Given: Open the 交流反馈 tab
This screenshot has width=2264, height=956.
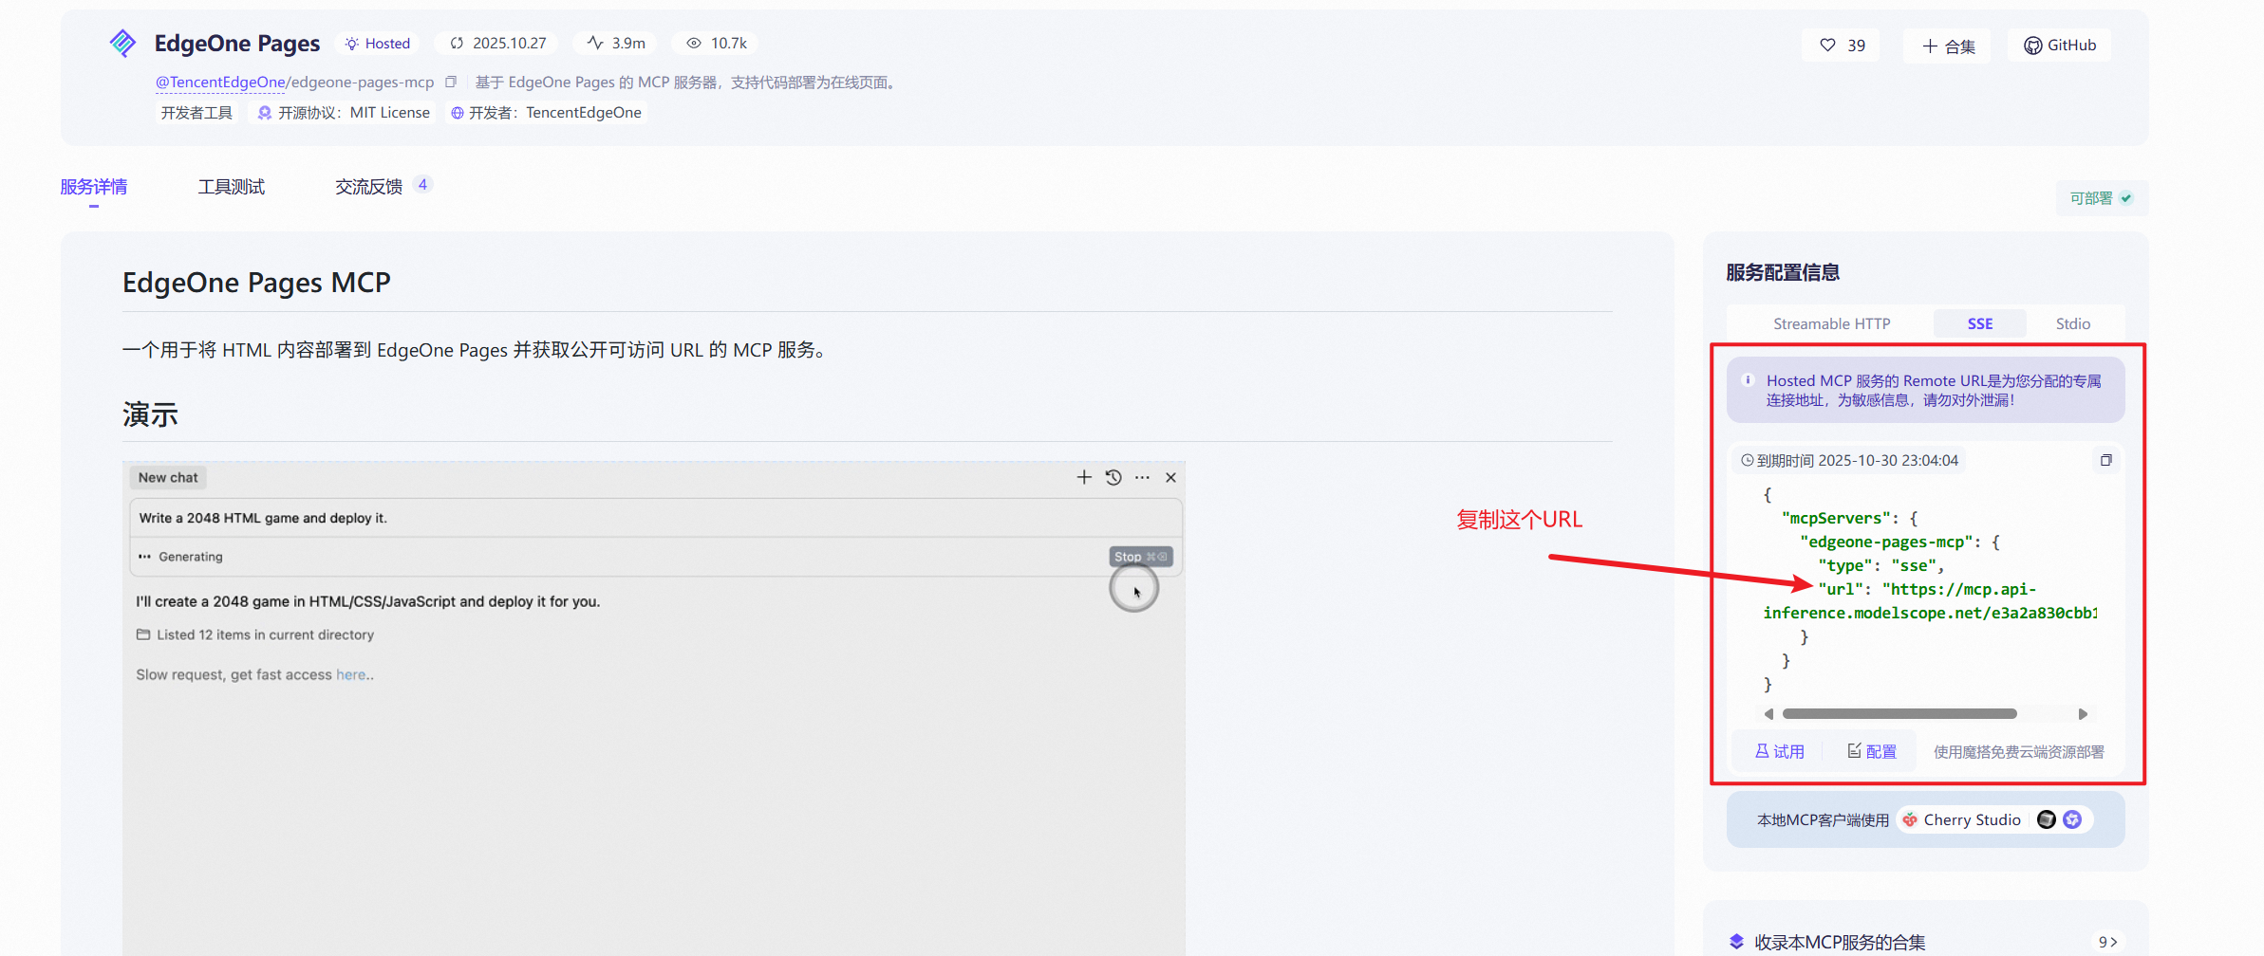Looking at the screenshot, I should click(x=368, y=187).
